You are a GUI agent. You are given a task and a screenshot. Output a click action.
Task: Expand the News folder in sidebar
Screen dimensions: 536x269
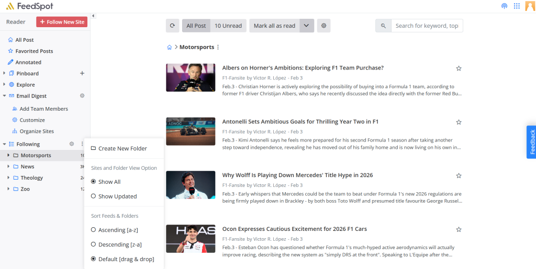click(x=8, y=167)
